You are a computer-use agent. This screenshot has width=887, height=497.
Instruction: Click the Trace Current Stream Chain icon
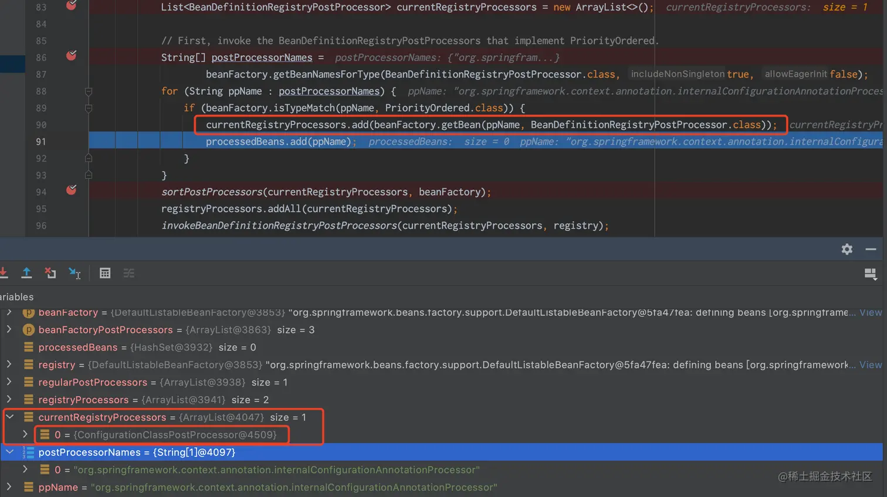[x=128, y=273]
